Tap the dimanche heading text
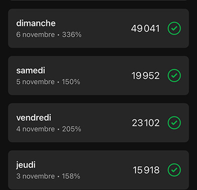The image size is (197, 190). point(36,23)
